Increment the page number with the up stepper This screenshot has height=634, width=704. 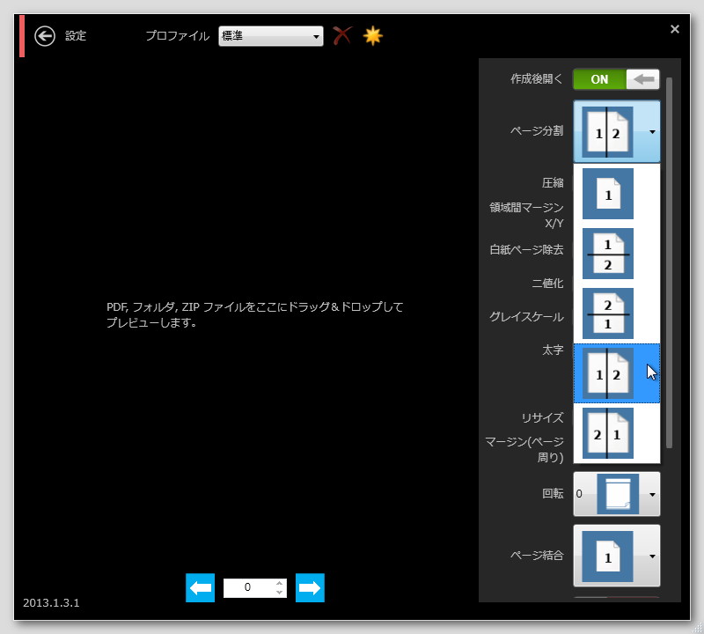[278, 583]
